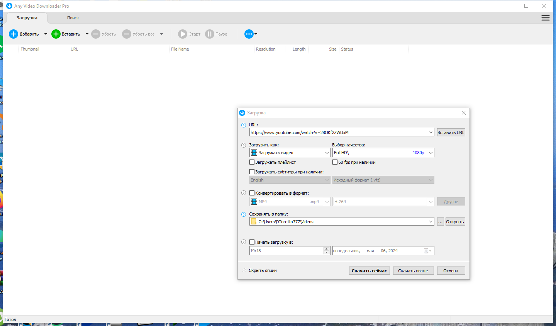Screen dimensions: 556x326
Task: Click the Убрать minus icon in toolbar
Action: pyautogui.click(x=96, y=34)
